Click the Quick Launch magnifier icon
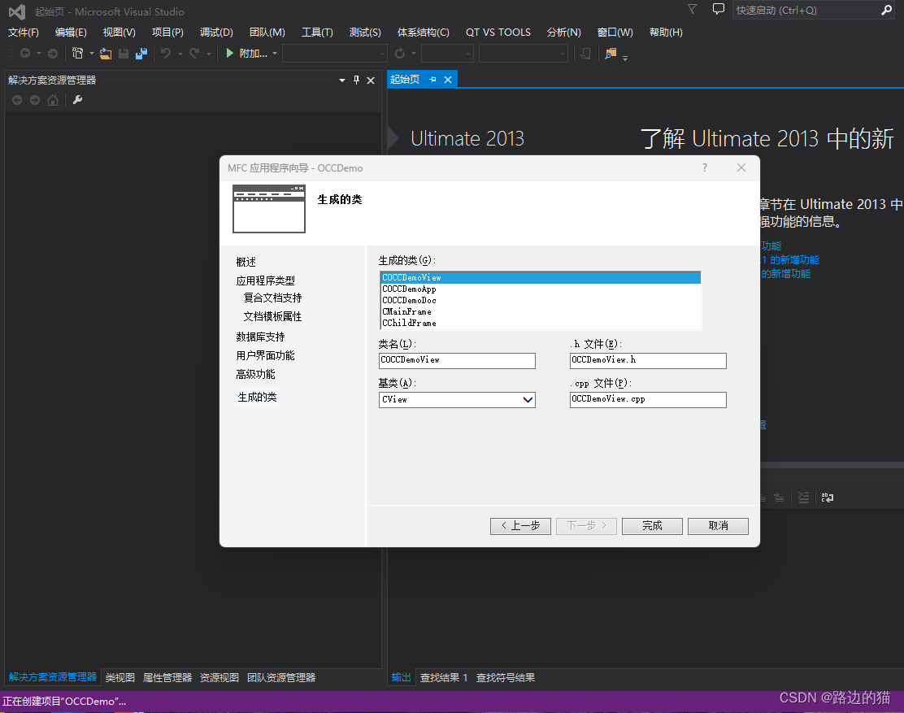The image size is (904, 713). (886, 10)
